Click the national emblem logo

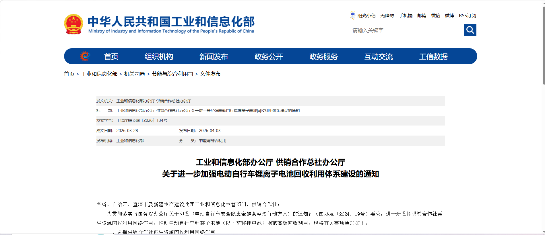tap(73, 24)
